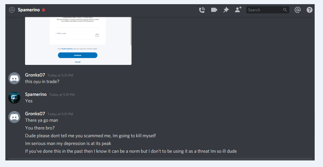Click Spamerino's do-not-disturb status indicator
The width and height of the screenshot is (323, 167).
click(x=44, y=10)
